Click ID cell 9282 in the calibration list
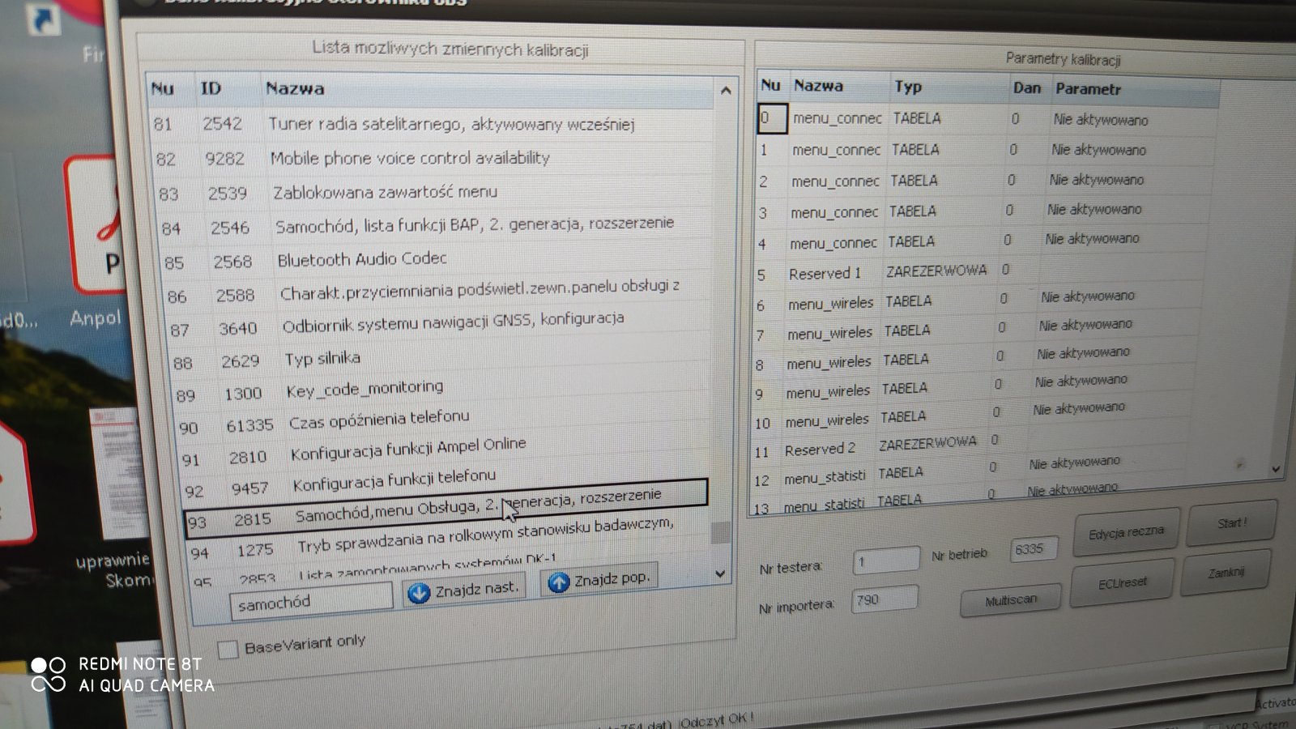1296x729 pixels. point(224,159)
